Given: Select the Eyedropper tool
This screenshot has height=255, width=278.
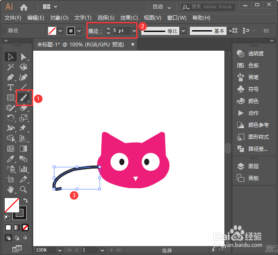Looking at the screenshot, I should [x=11, y=159].
